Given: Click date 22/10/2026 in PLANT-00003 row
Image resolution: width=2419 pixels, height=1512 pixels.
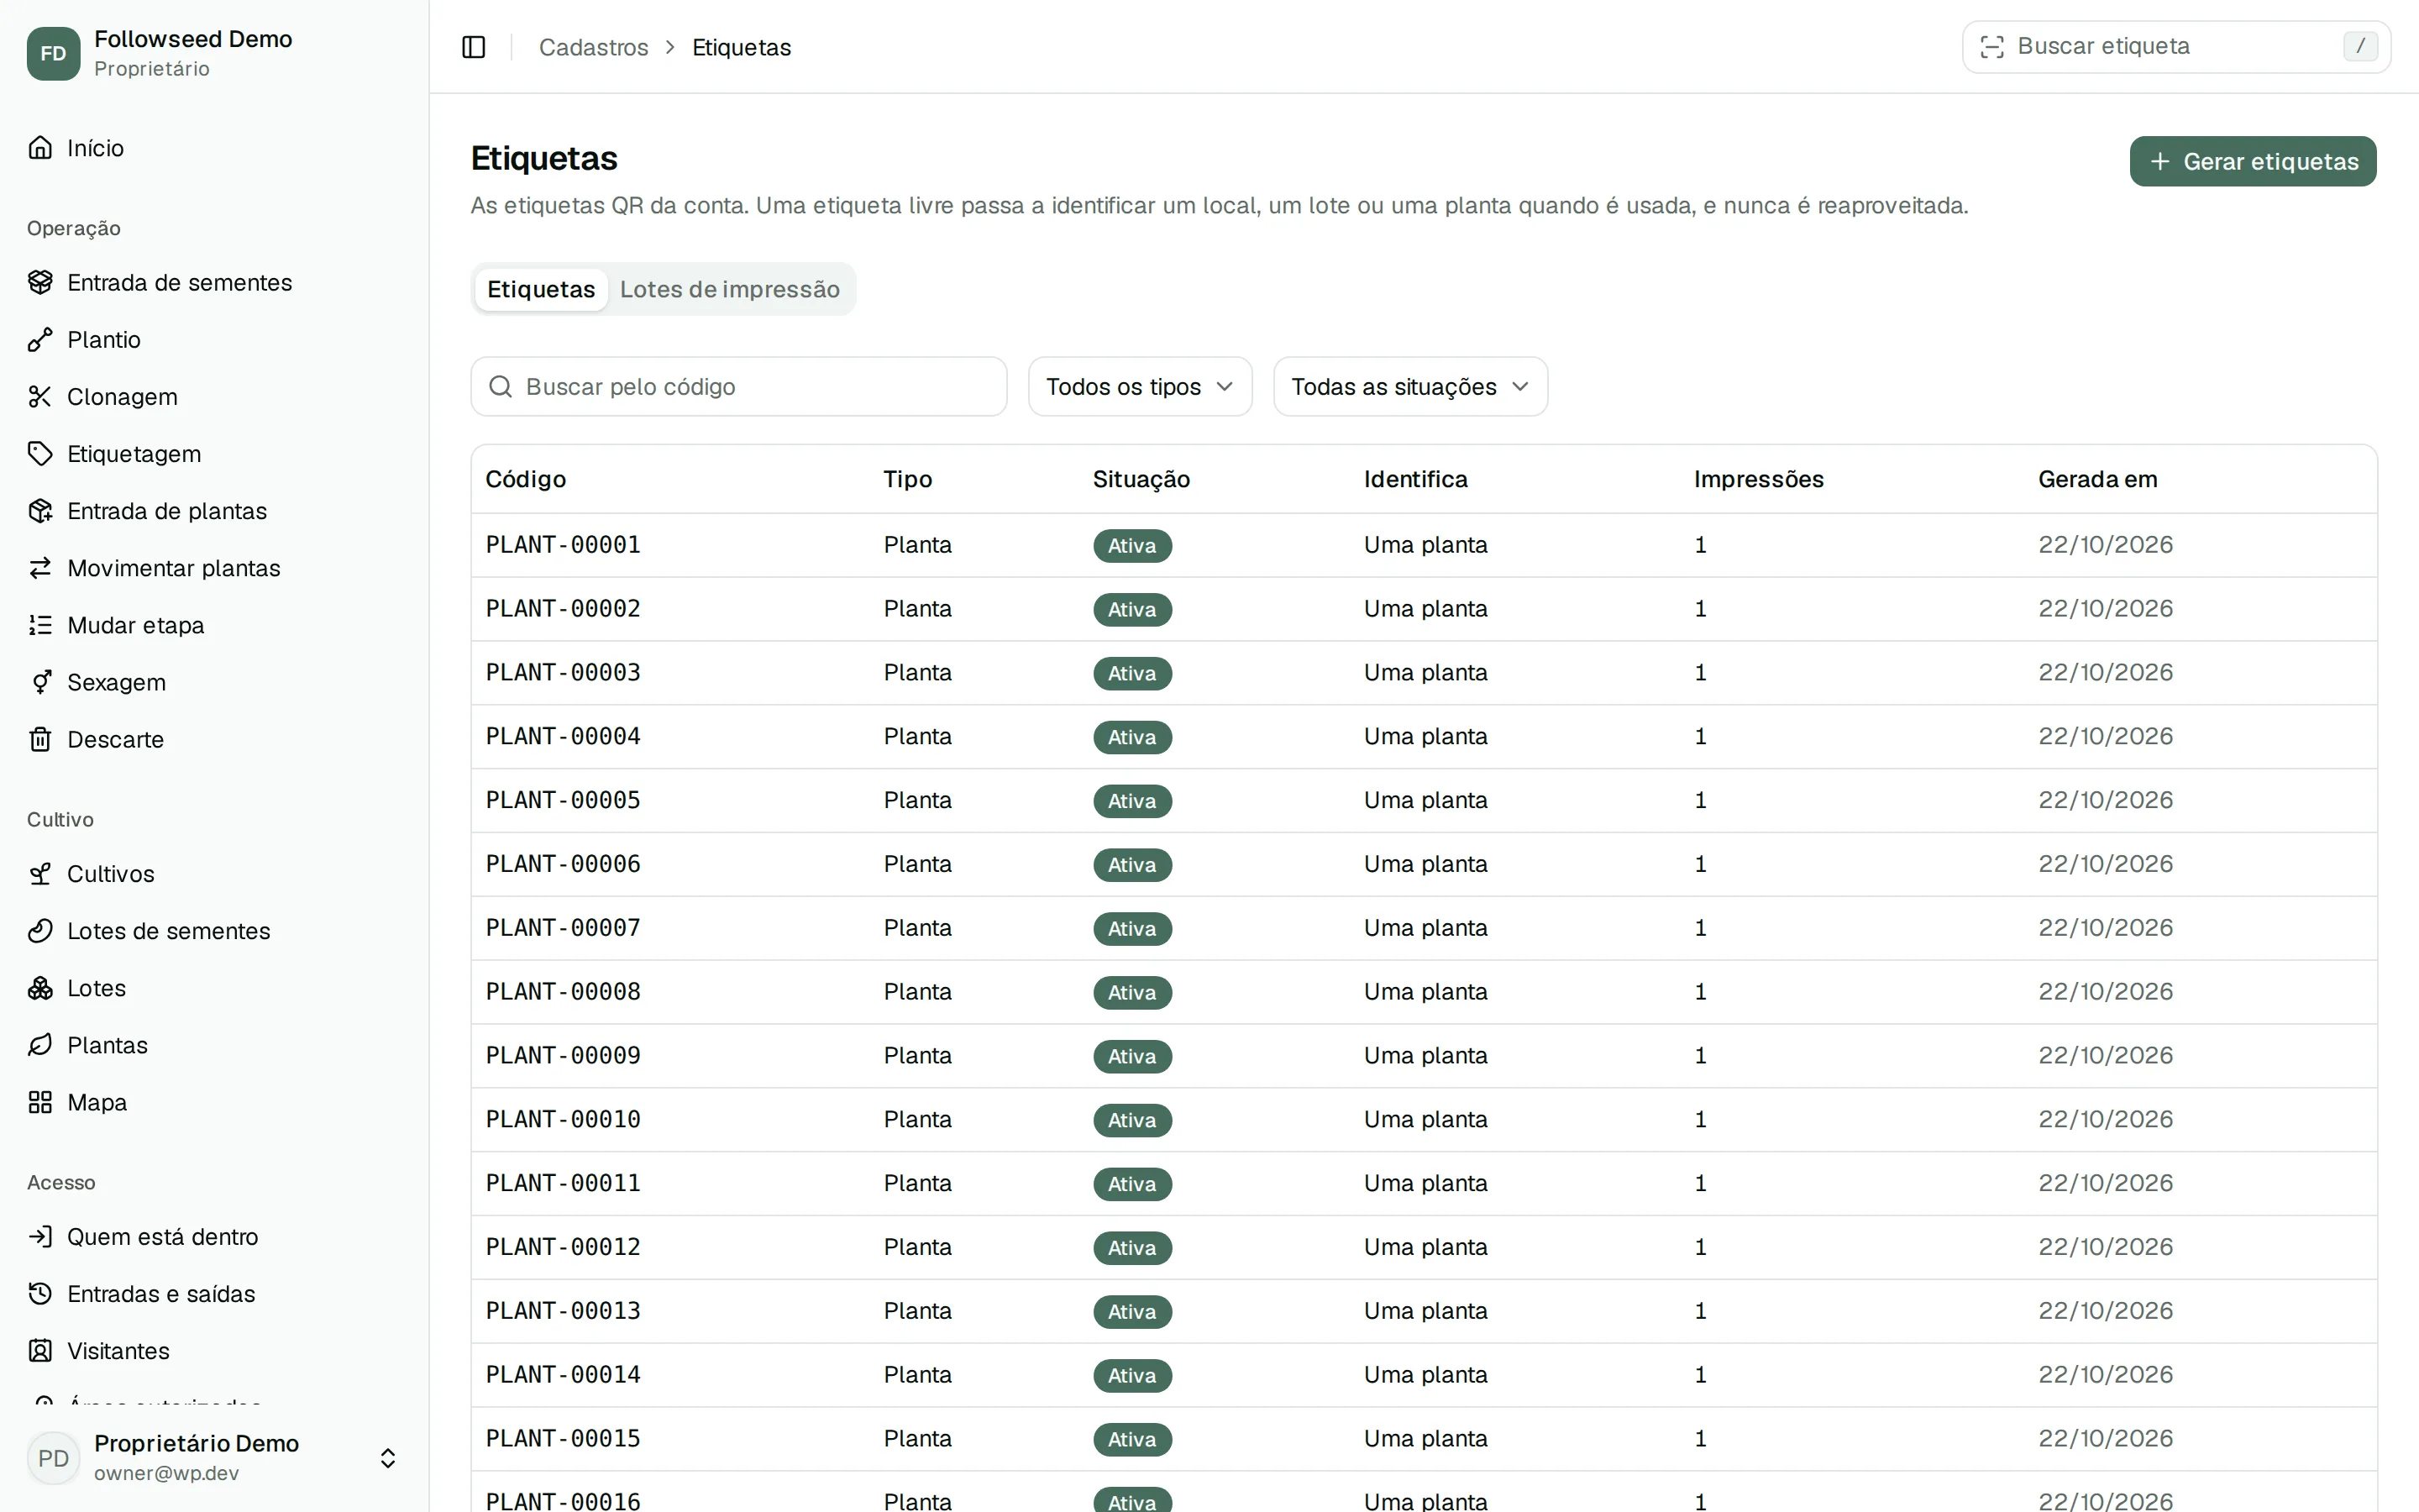Looking at the screenshot, I should point(2105,672).
